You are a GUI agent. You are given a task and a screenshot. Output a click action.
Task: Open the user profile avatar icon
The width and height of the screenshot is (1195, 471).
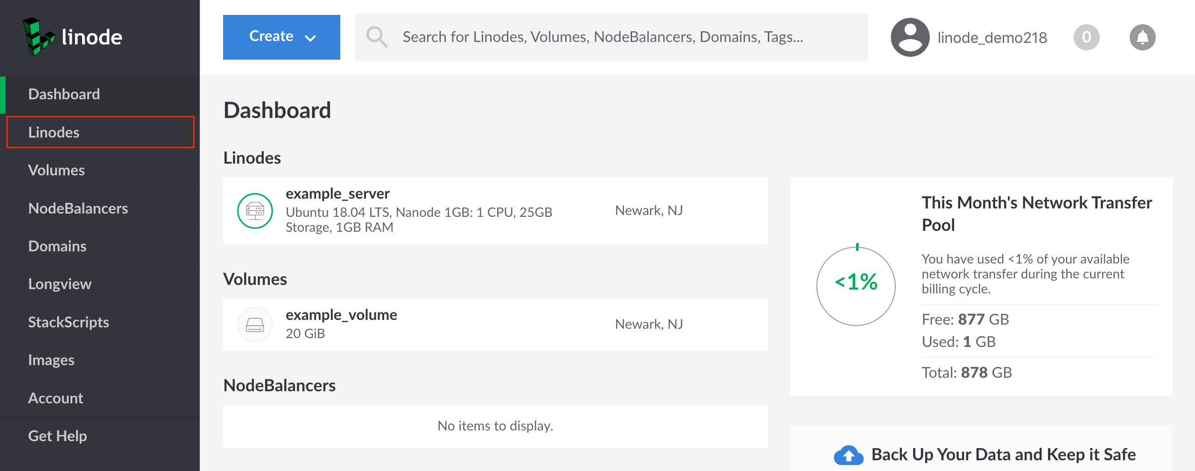pyautogui.click(x=909, y=37)
